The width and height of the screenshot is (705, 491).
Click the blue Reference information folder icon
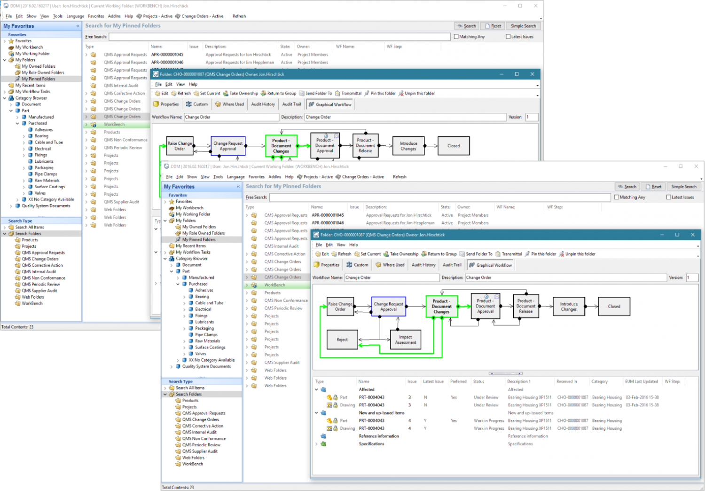pos(323,436)
